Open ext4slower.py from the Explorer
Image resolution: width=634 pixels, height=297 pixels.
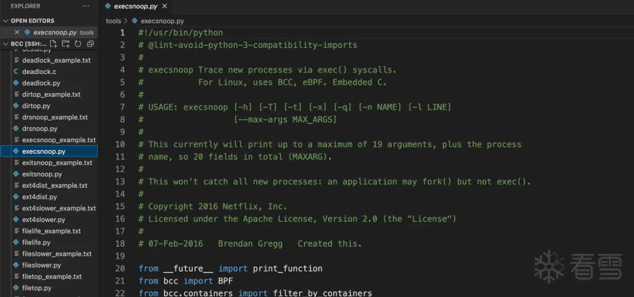pos(43,219)
